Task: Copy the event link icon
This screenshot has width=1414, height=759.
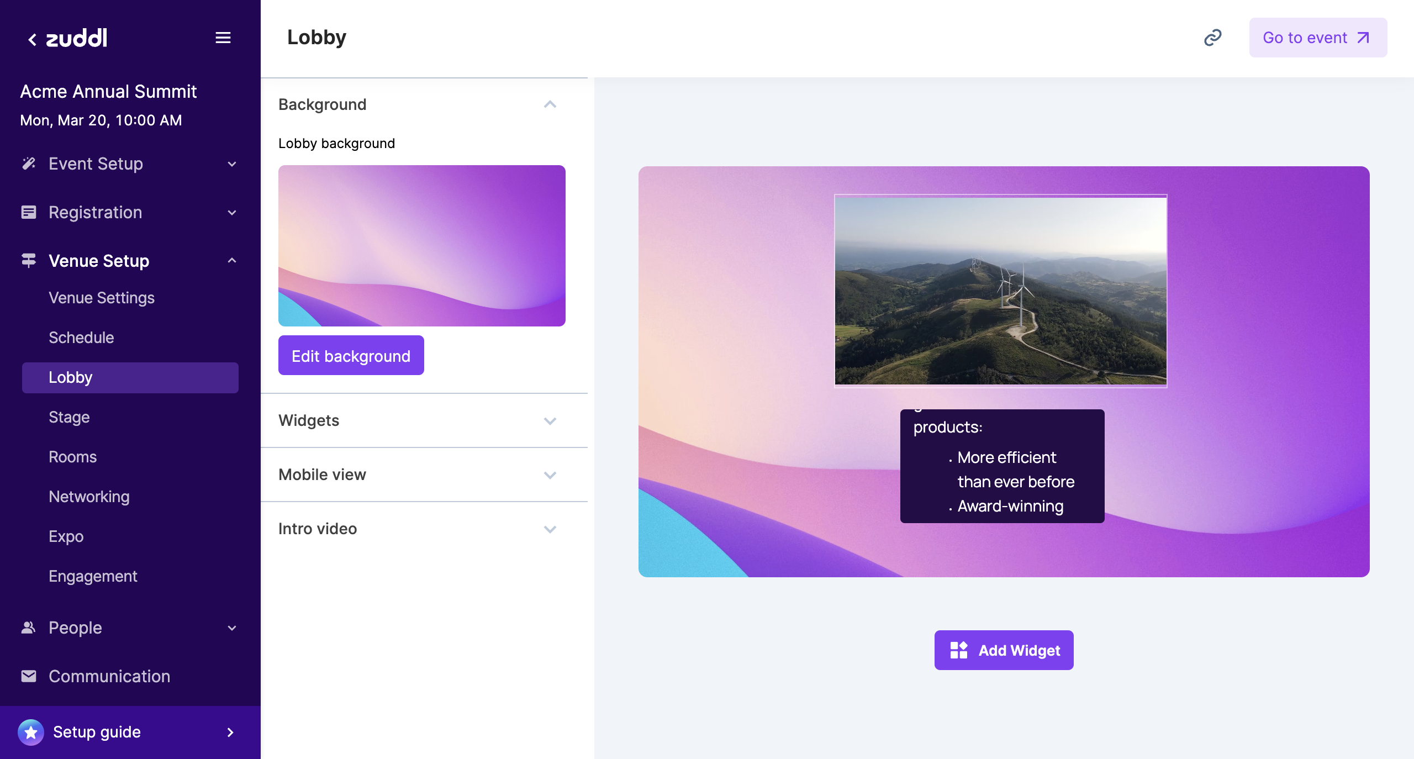Action: click(1212, 38)
